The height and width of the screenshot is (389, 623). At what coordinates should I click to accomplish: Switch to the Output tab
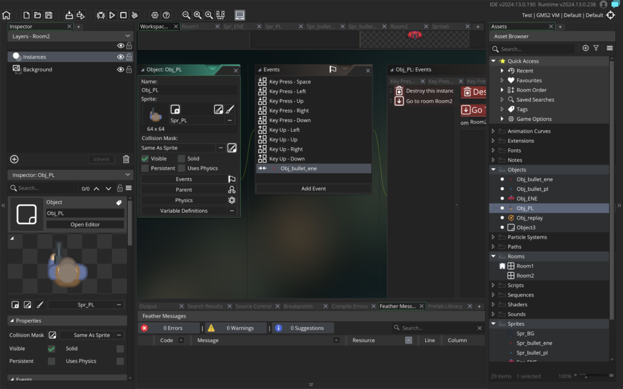click(x=148, y=306)
